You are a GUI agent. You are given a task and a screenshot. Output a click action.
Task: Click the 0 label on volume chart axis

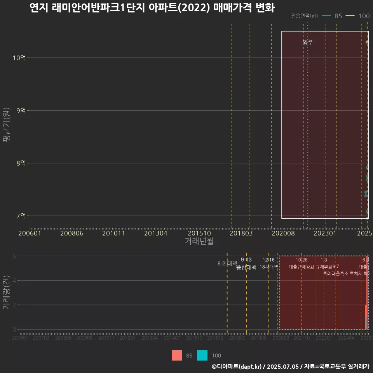point(14,329)
